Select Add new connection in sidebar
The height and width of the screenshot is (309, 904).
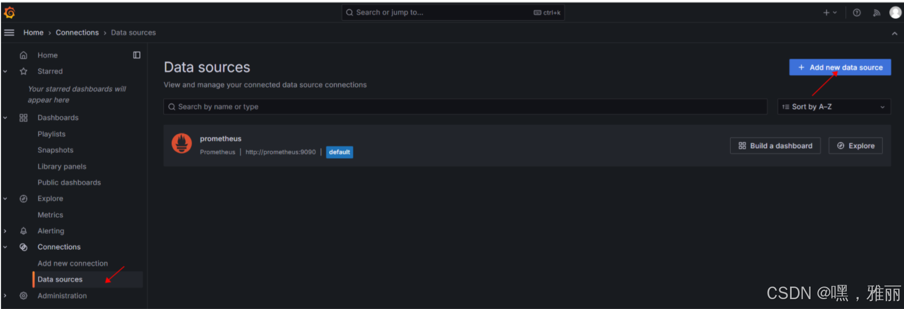(x=73, y=263)
